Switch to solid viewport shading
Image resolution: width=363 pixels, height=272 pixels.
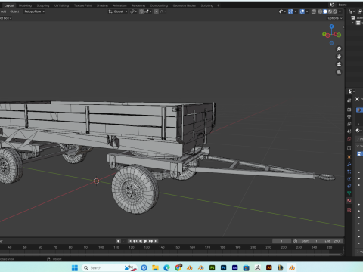click(325, 11)
